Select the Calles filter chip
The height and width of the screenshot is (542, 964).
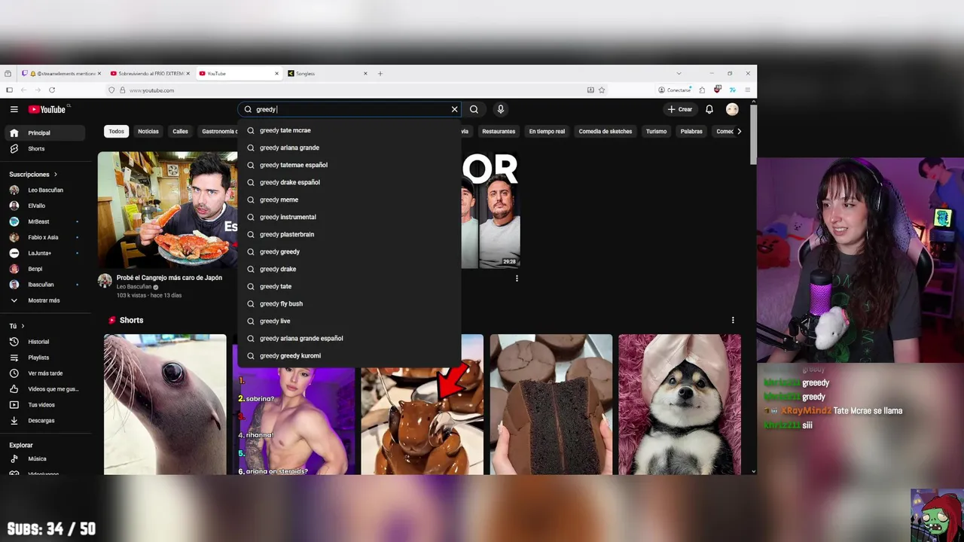tap(180, 131)
